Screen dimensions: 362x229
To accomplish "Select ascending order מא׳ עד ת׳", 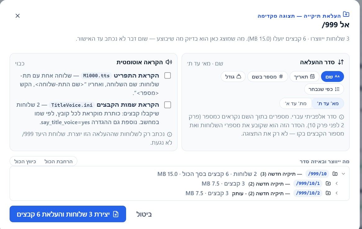I will click(x=328, y=103).
